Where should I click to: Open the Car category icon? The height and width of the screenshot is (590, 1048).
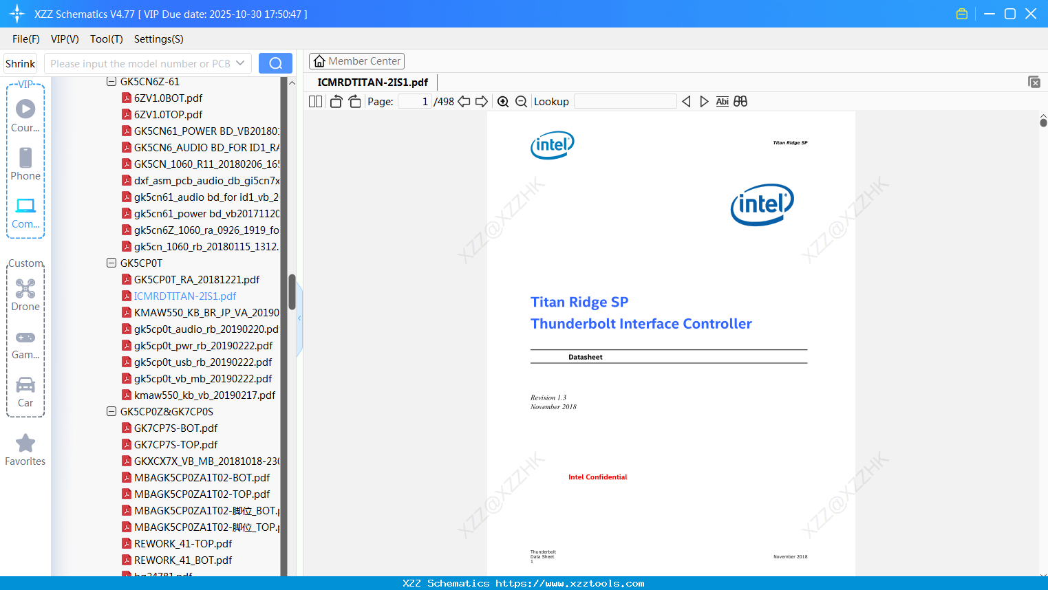tap(25, 384)
